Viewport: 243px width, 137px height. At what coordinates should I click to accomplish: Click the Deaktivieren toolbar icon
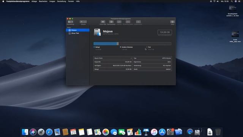tap(138, 22)
